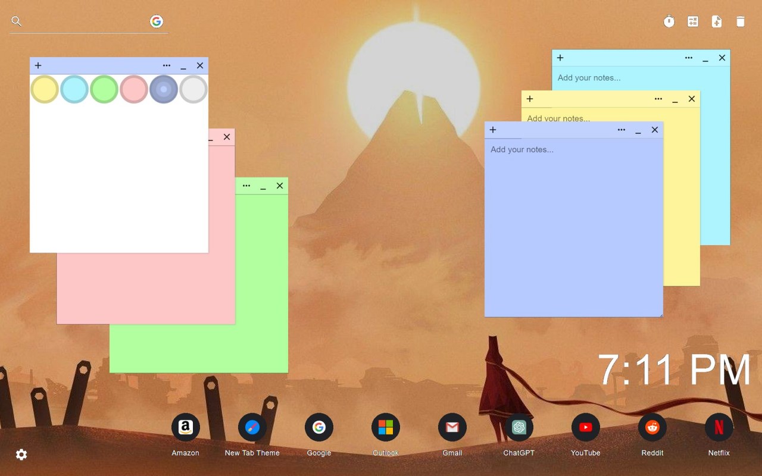Choose the green color swatch
This screenshot has width=762, height=476.
[104, 89]
